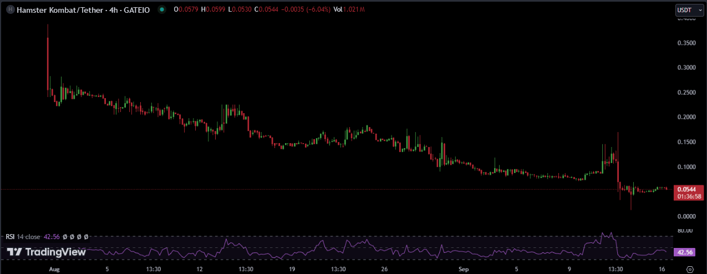Click the RSI '14 close' parameters text
Screen dimensions: 707x274
click(28, 236)
